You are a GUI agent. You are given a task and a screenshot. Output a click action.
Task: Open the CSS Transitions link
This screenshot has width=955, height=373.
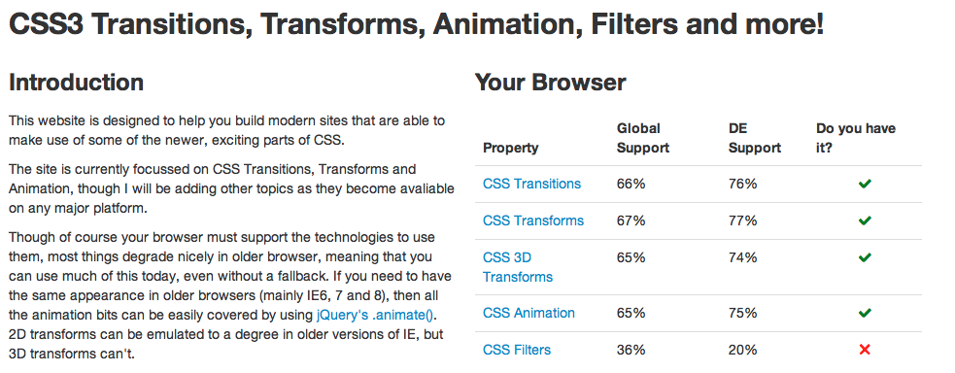click(x=531, y=184)
